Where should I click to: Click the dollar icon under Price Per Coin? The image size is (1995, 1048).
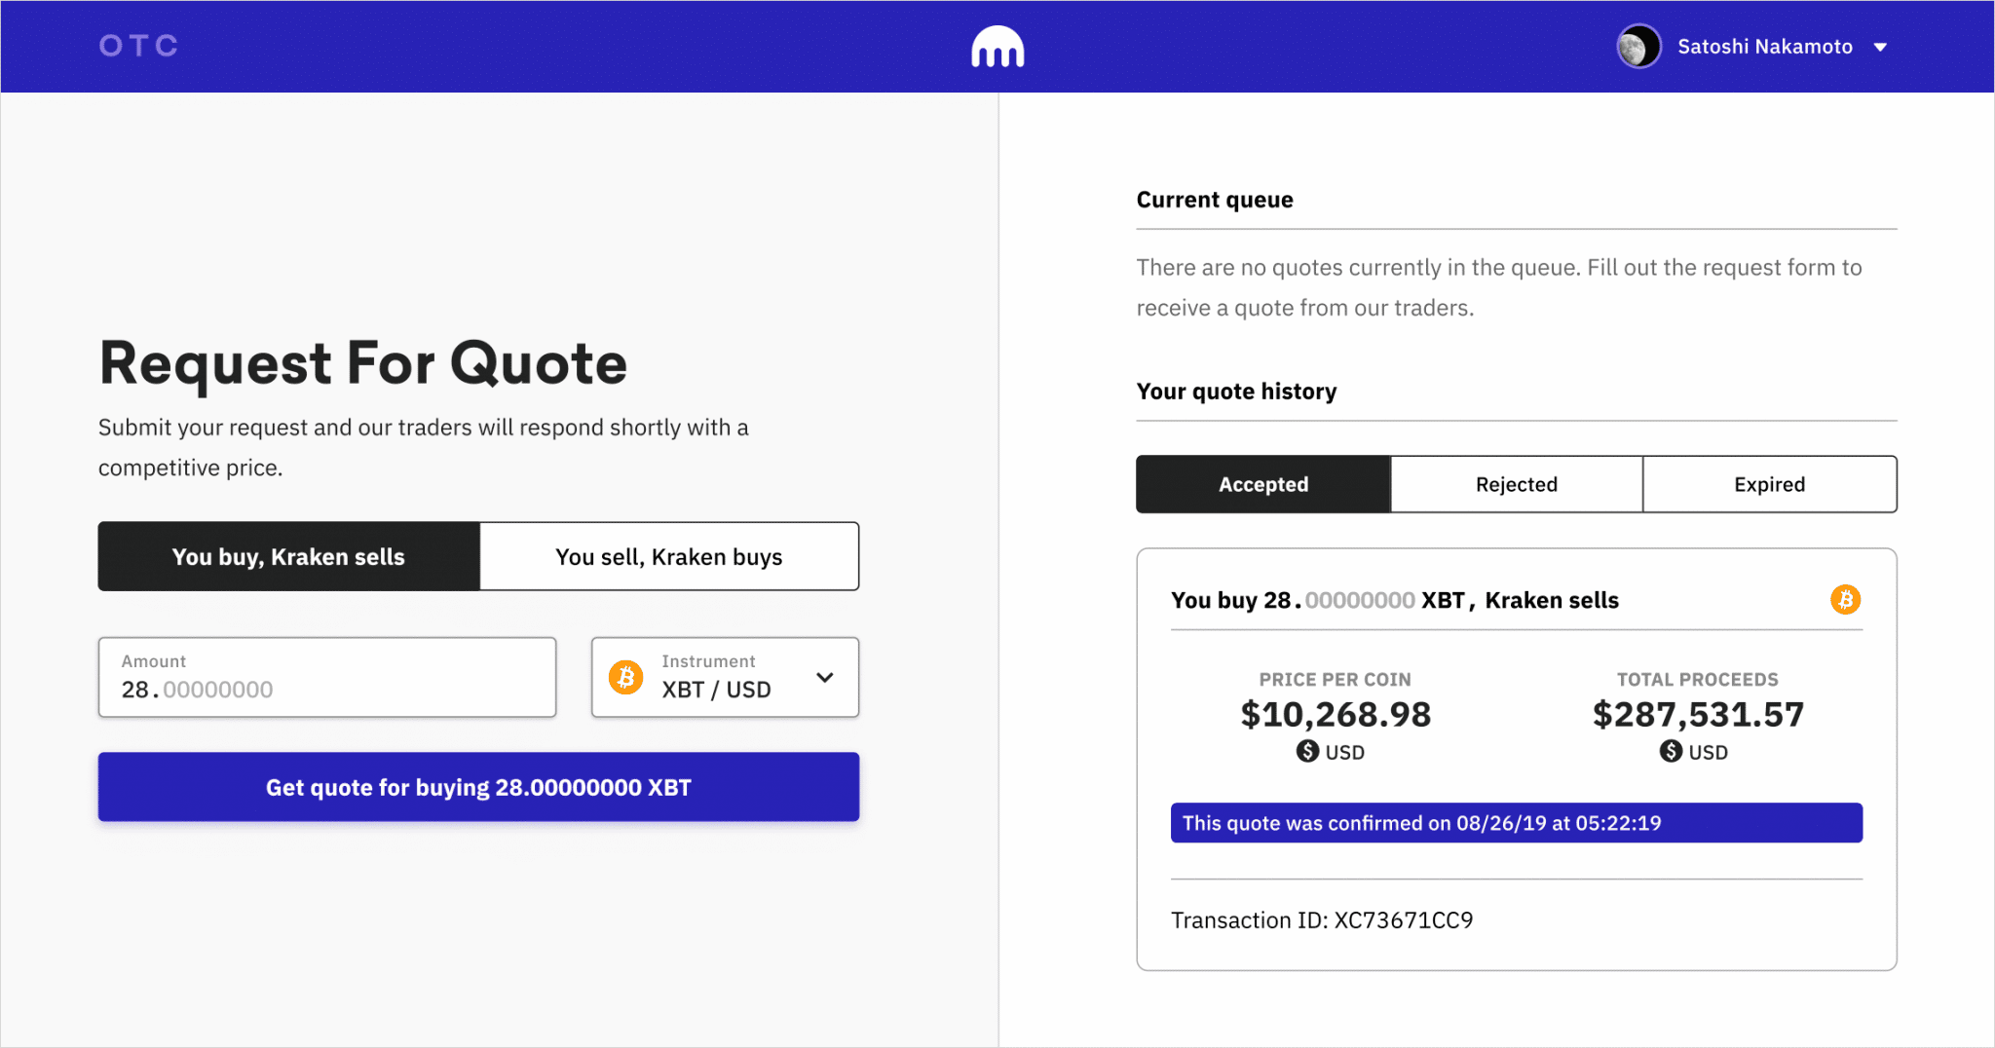click(1307, 751)
